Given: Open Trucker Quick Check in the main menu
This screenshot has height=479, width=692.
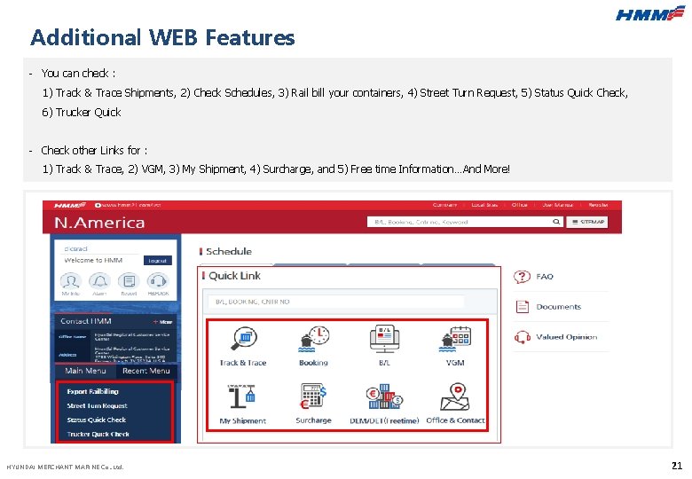Looking at the screenshot, I should tap(98, 434).
